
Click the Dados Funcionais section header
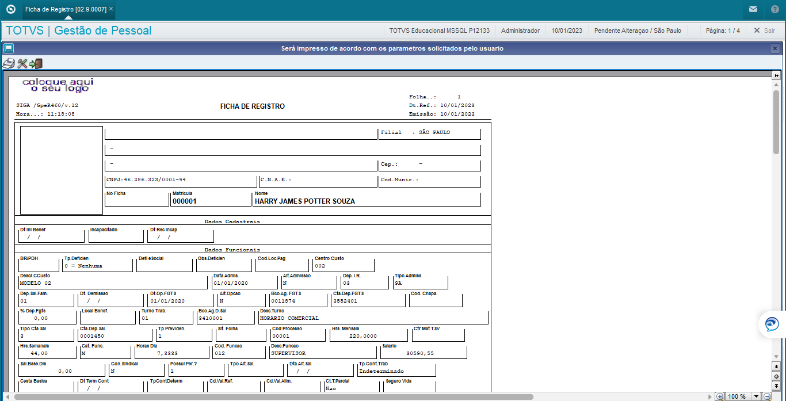232,250
